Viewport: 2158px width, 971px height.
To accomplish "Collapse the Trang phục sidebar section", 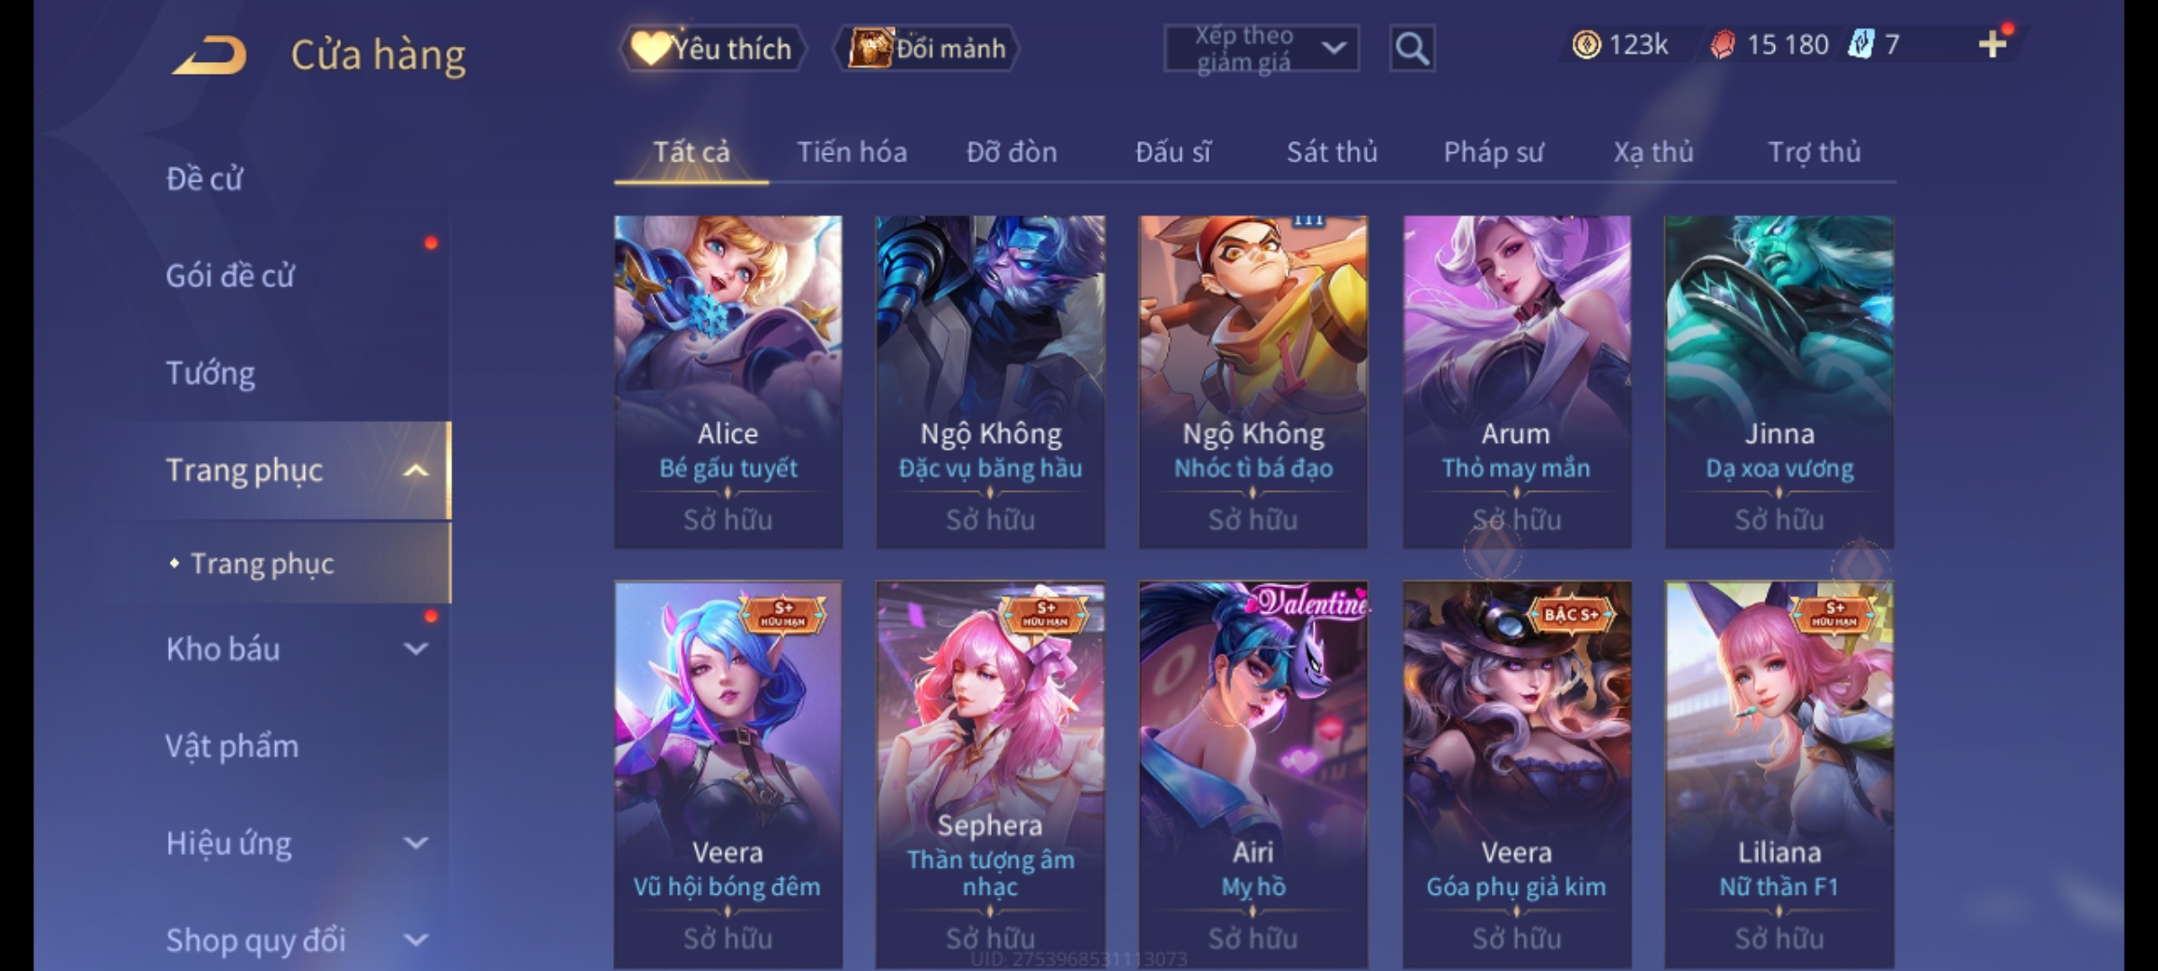I will tap(415, 470).
